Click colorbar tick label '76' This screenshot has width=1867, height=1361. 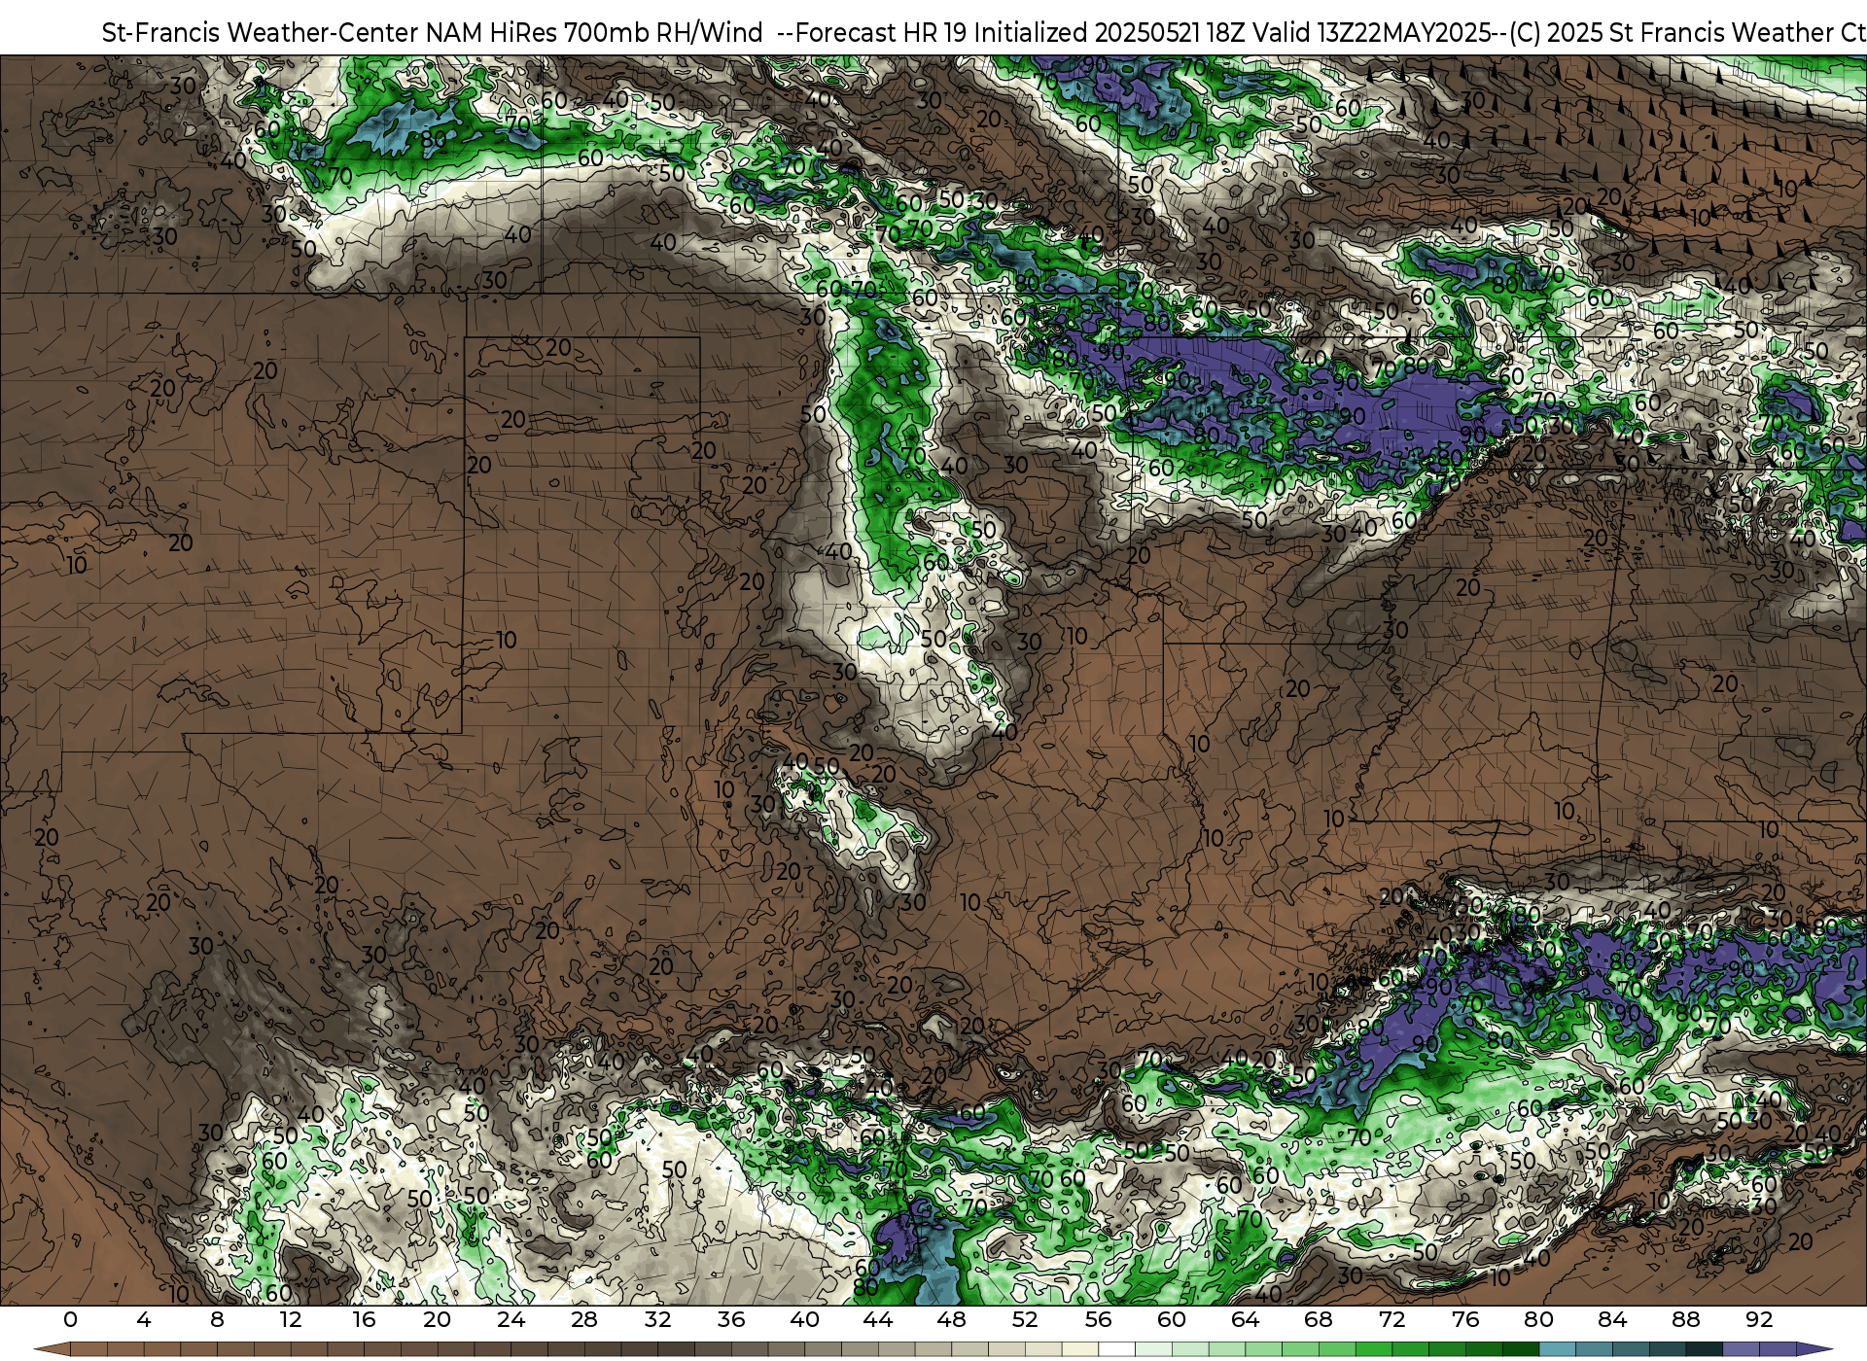tap(1465, 1320)
